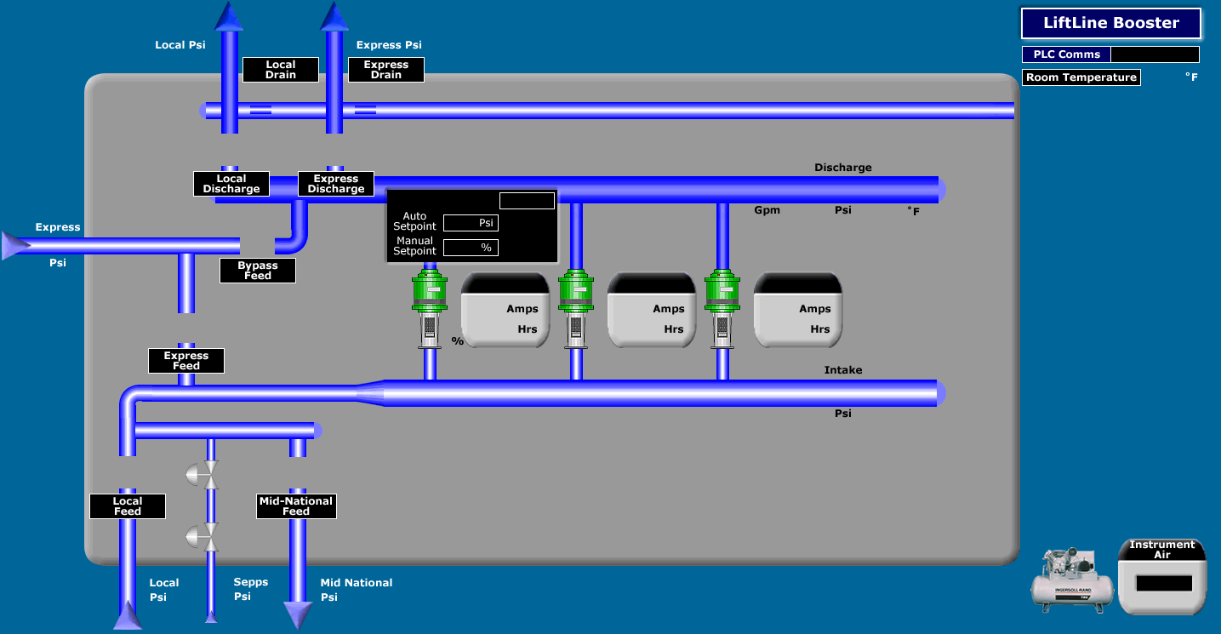Open the Instrument Air panel display
Viewport: 1221px width, 634px height.
click(x=1163, y=584)
